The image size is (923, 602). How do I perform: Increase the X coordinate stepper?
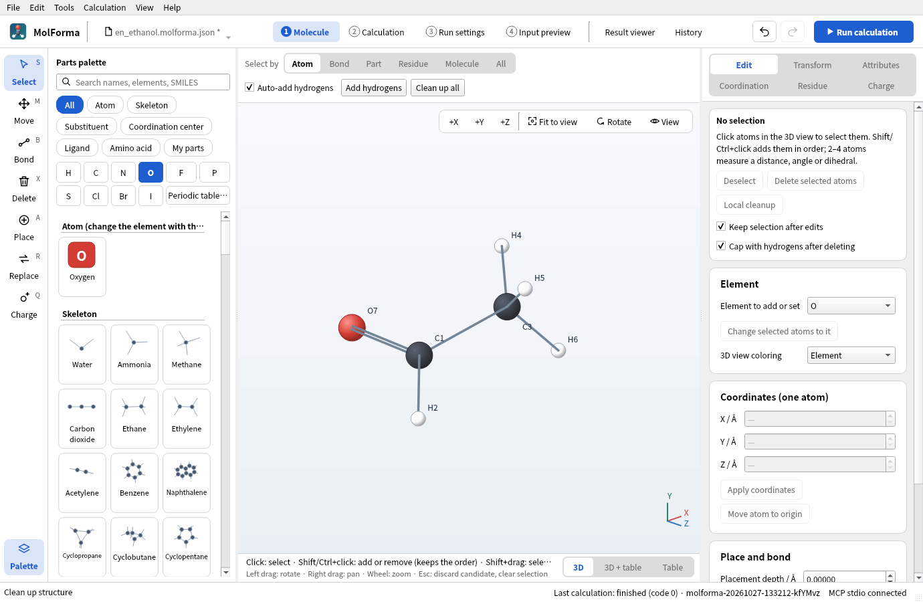click(890, 415)
